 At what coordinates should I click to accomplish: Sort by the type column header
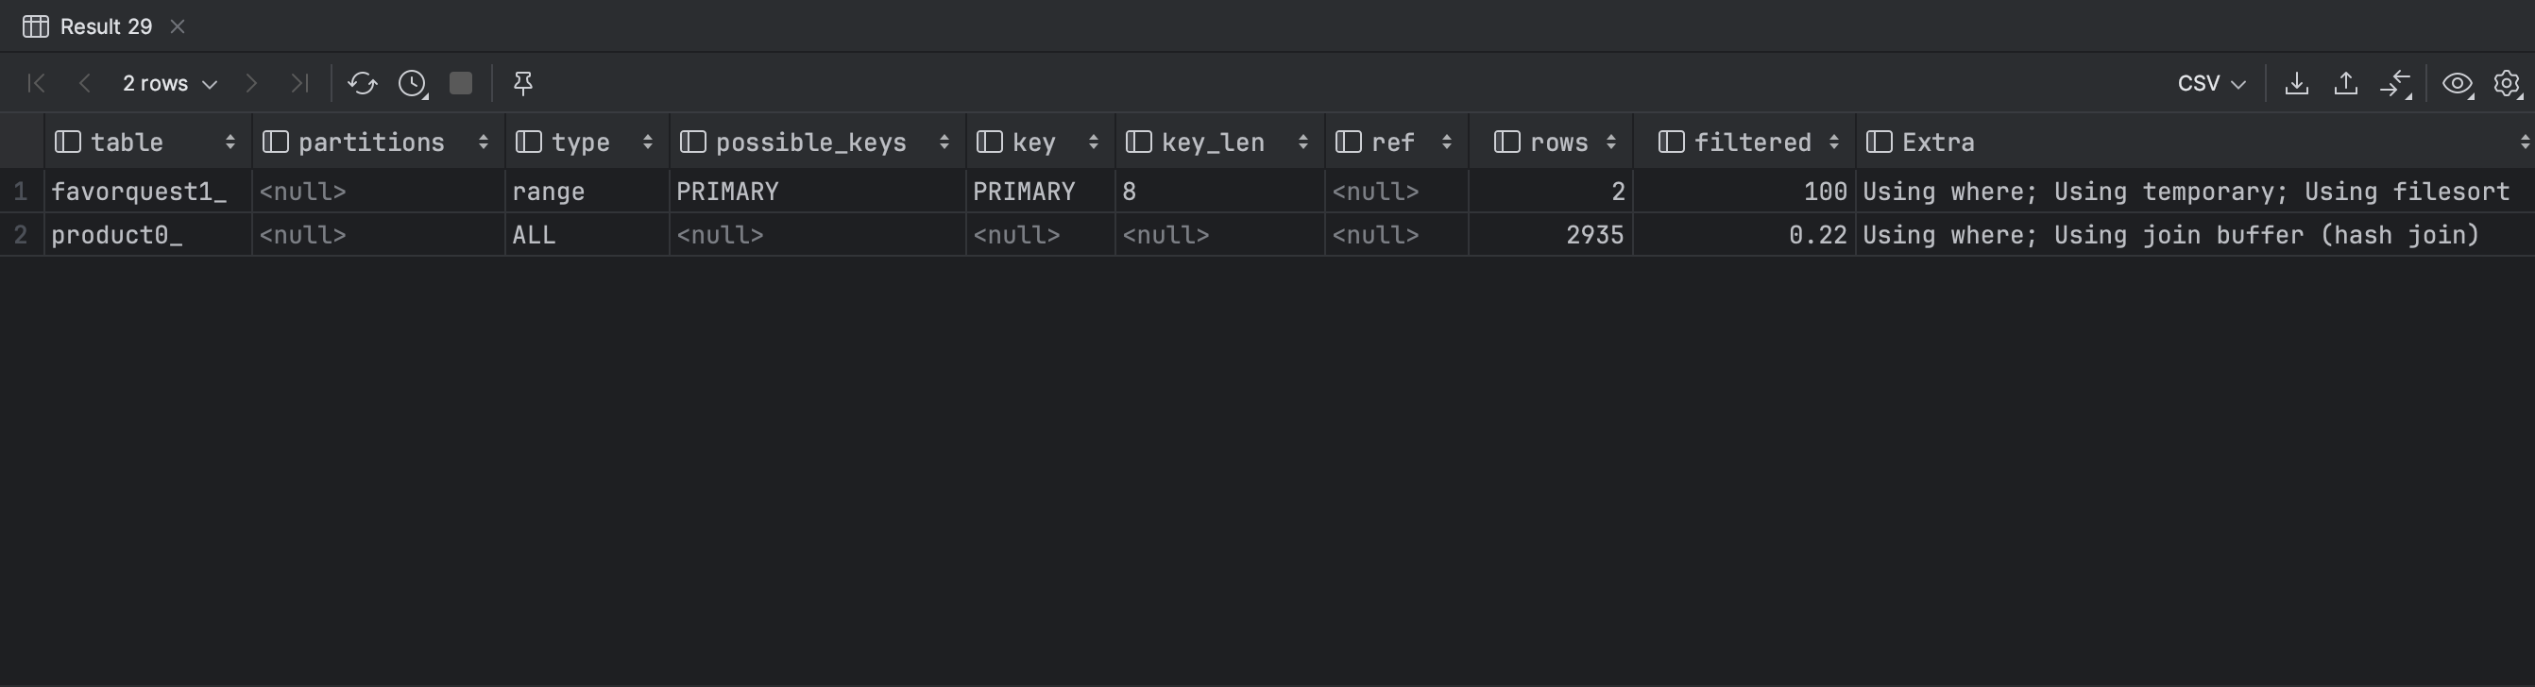click(587, 142)
